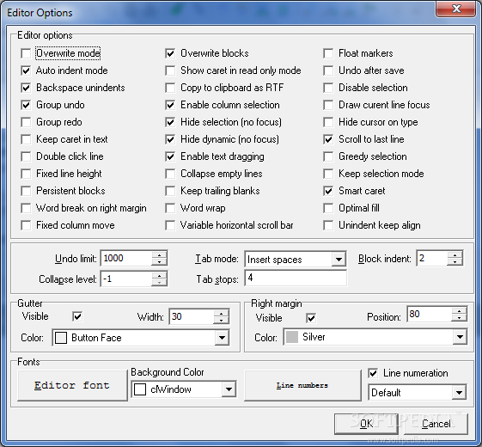Enable Show caret in read only mode

(170, 70)
